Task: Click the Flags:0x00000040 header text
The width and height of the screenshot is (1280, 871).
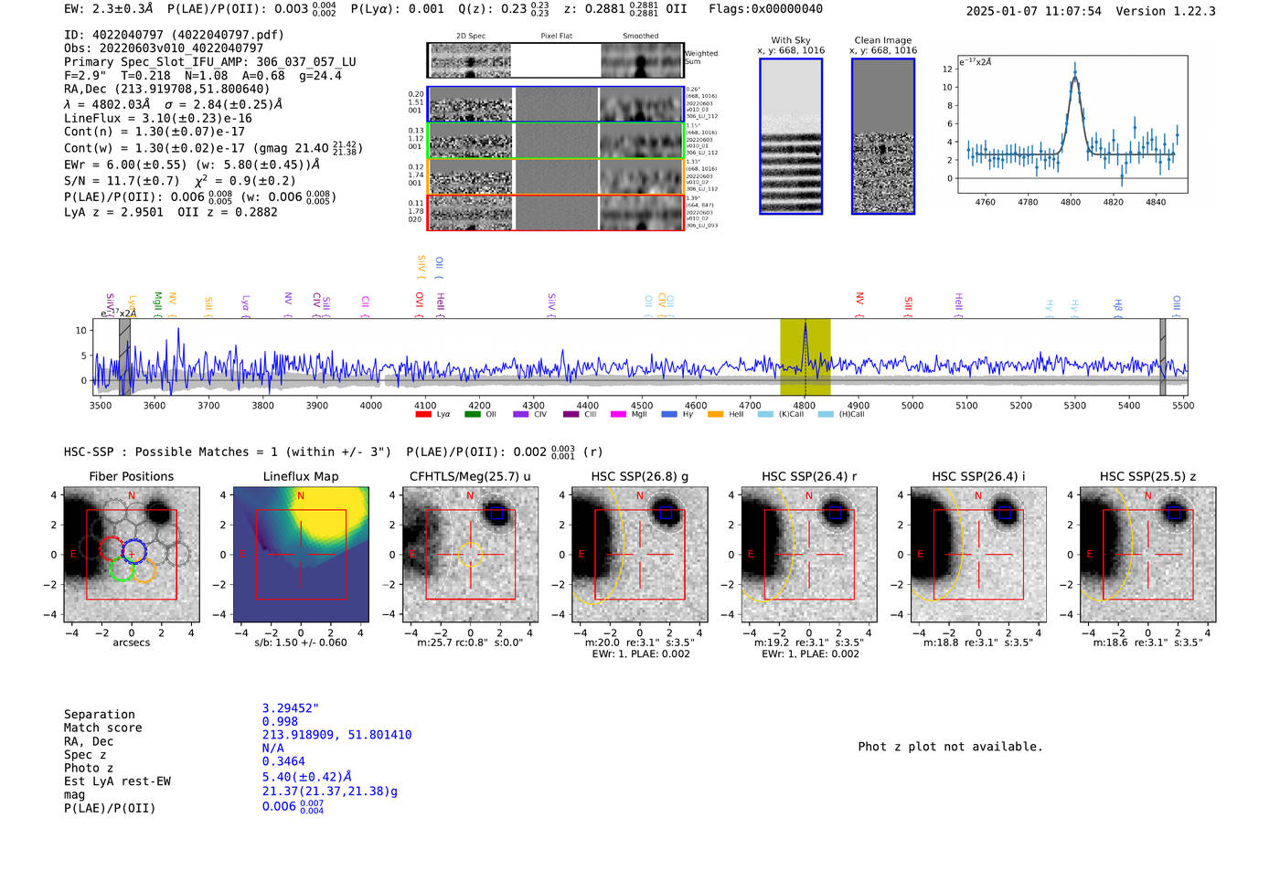Action: click(x=765, y=9)
